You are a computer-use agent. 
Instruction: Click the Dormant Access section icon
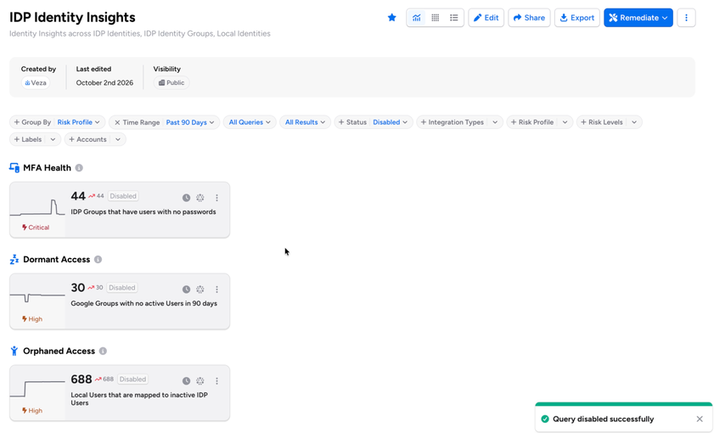tap(14, 260)
